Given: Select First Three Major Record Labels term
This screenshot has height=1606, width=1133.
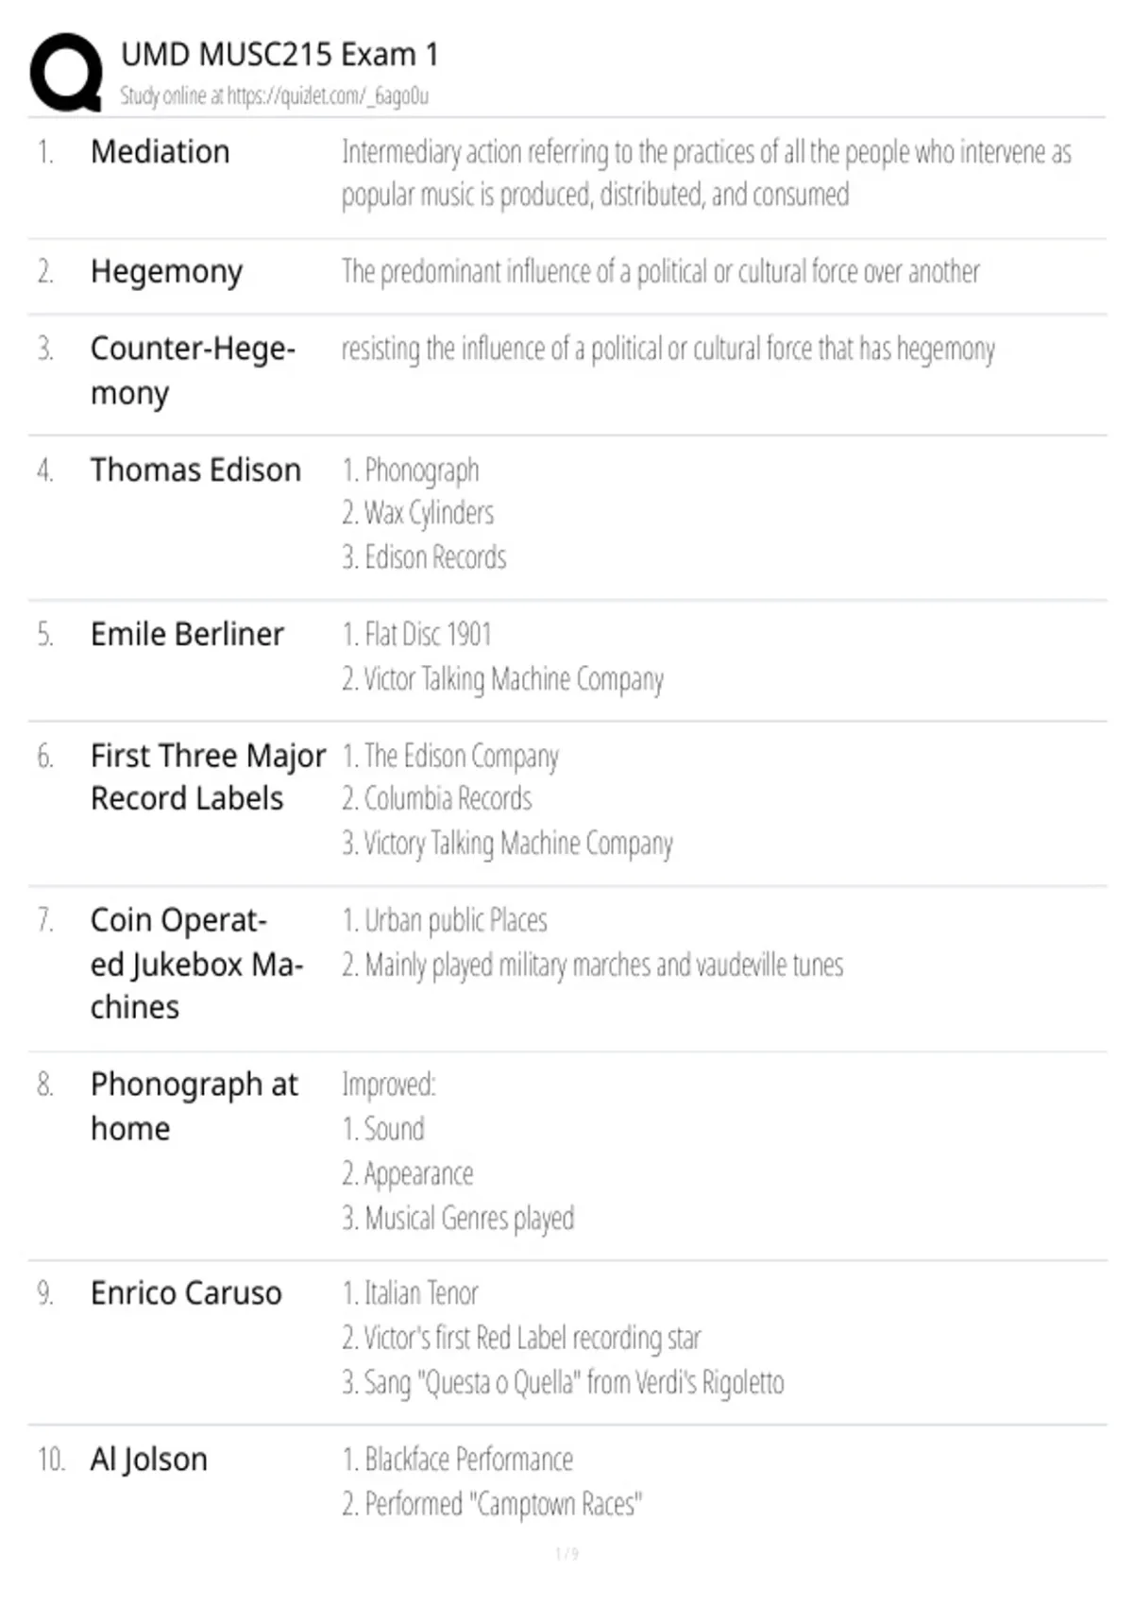Looking at the screenshot, I should (x=208, y=777).
